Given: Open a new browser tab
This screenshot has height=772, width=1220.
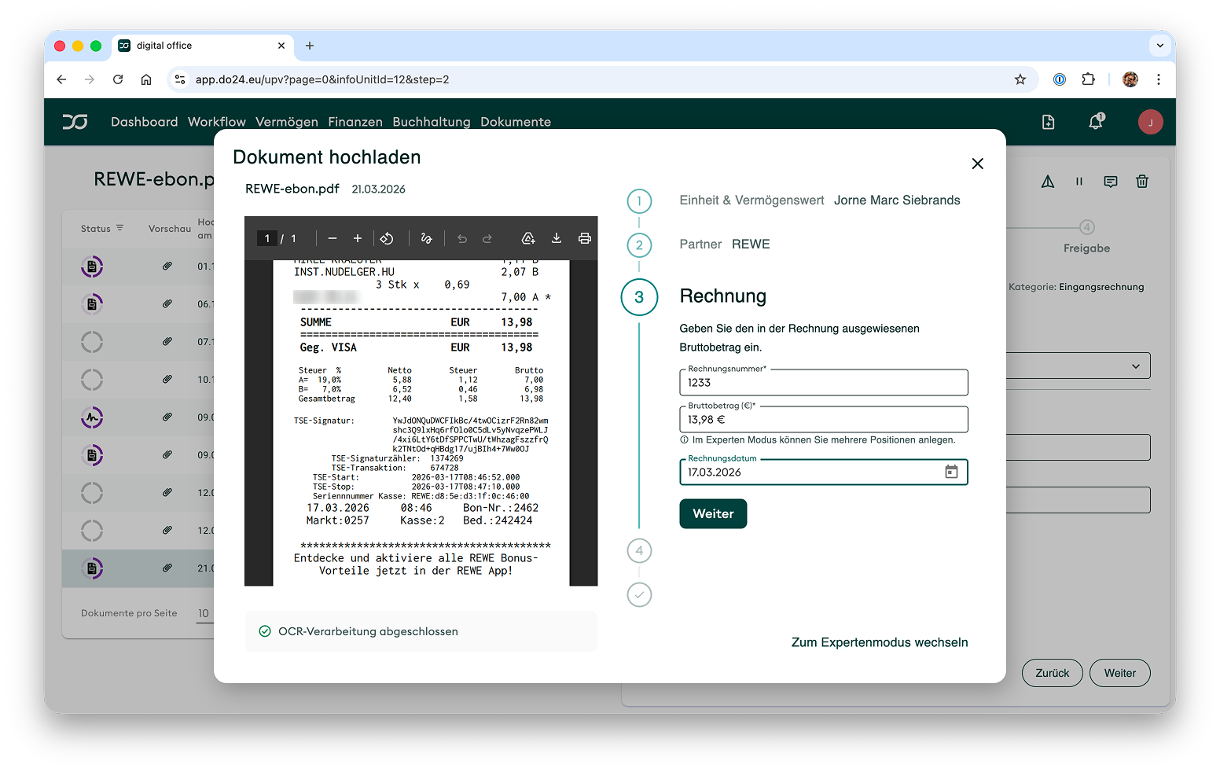Looking at the screenshot, I should [310, 46].
